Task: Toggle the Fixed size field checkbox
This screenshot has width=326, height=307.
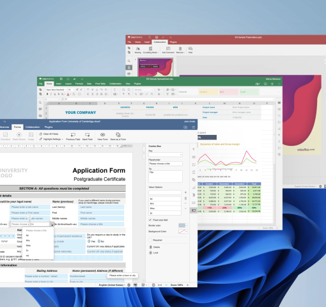Action: click(150, 220)
